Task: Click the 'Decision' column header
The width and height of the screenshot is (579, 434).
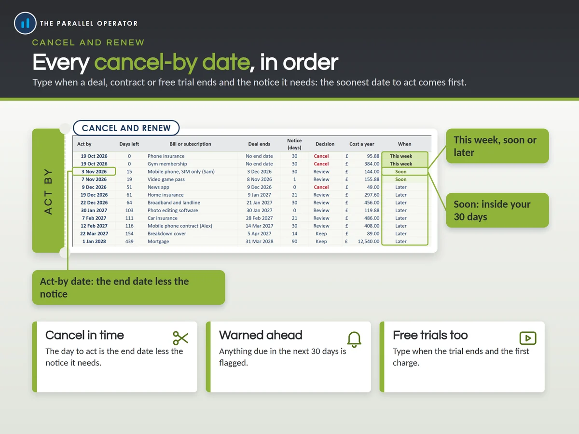Action: coord(325,144)
